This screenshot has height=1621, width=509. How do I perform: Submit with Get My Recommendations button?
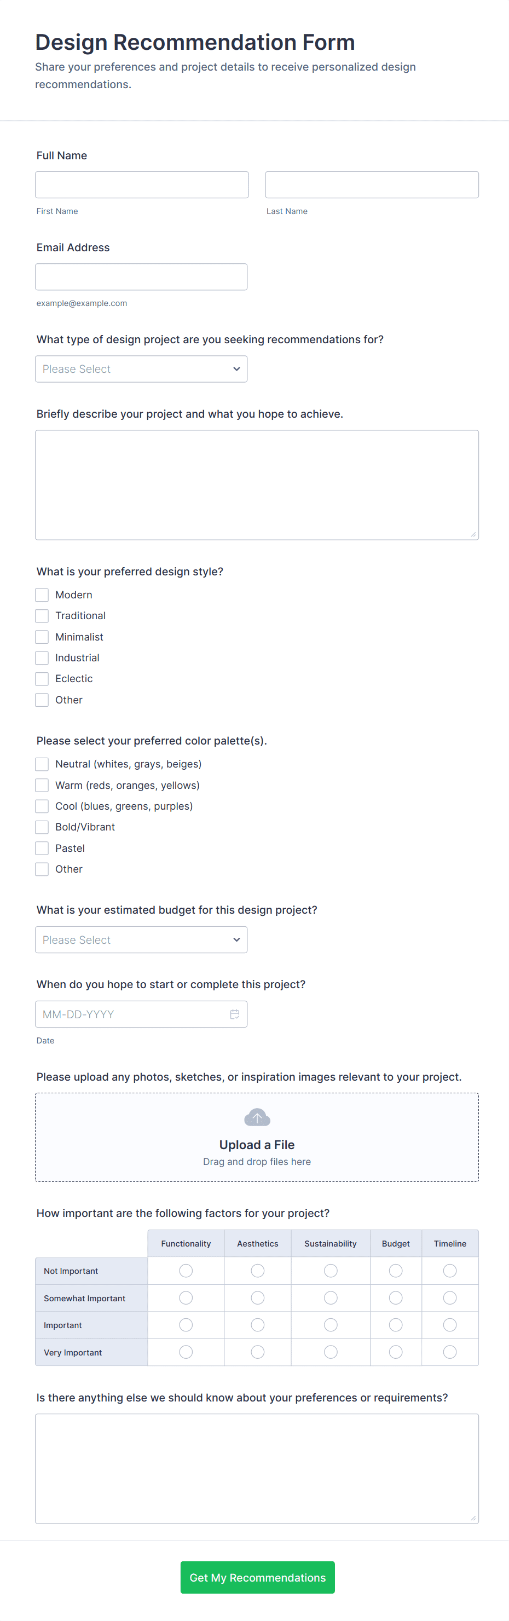click(257, 1577)
